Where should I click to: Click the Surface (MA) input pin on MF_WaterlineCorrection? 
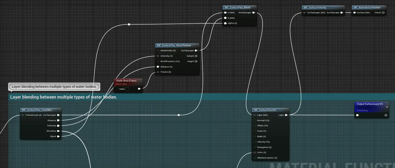354,13
